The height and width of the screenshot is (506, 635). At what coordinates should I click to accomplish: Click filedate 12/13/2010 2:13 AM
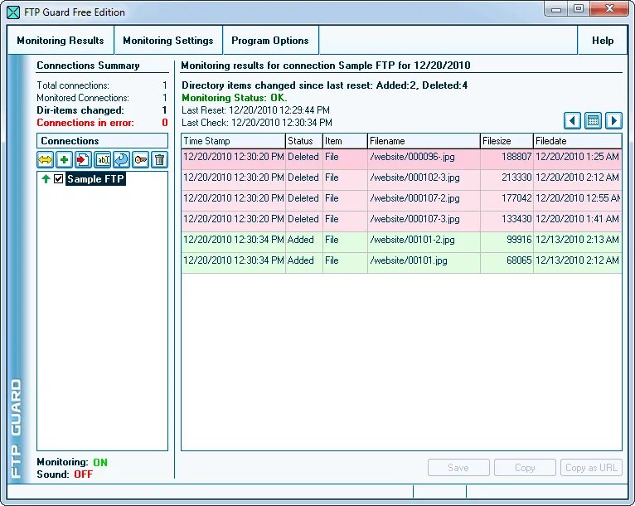[x=577, y=240]
